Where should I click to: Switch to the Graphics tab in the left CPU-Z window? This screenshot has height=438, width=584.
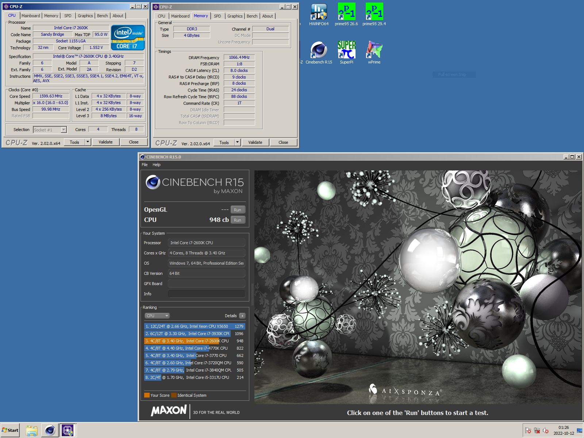pos(85,16)
